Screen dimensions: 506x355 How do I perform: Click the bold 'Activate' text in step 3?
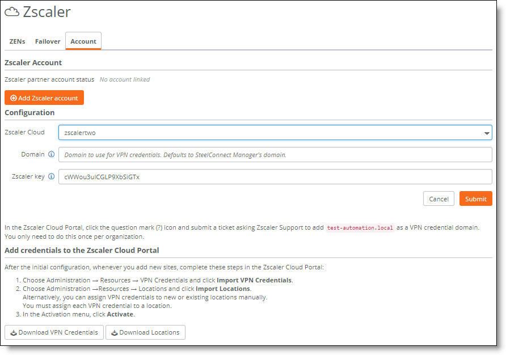pyautogui.click(x=120, y=314)
